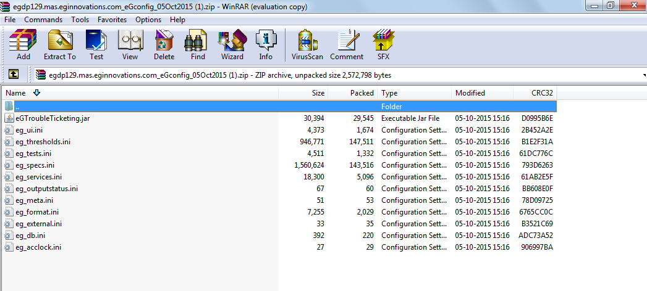Image resolution: width=647 pixels, height=291 pixels.
Task: Run the VirusScan icon
Action: click(x=307, y=40)
